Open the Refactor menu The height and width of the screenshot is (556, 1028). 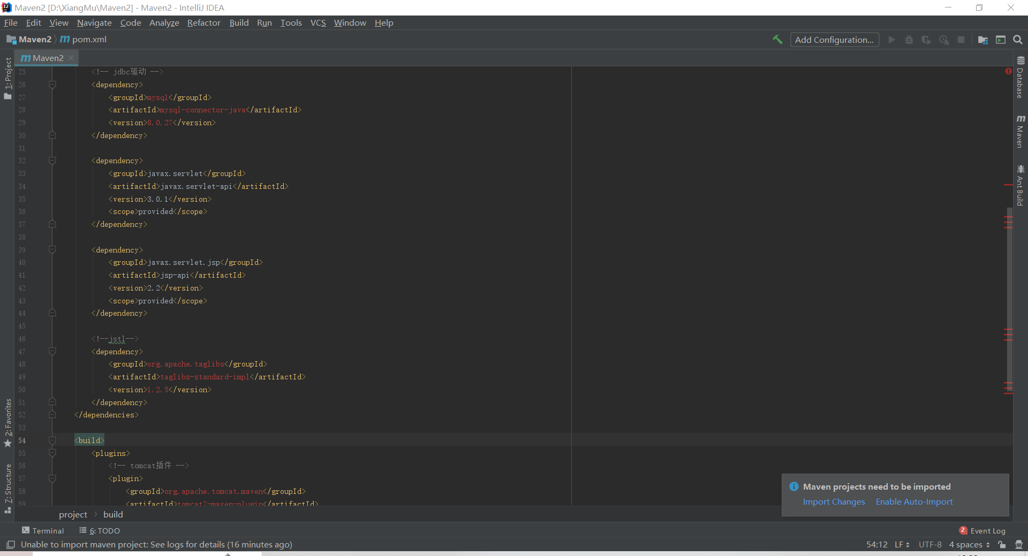coord(203,22)
